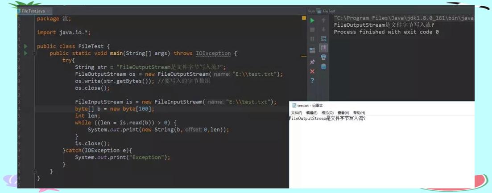Clear console with the trash icon
This screenshot has height=193, width=492.
coord(323,66)
